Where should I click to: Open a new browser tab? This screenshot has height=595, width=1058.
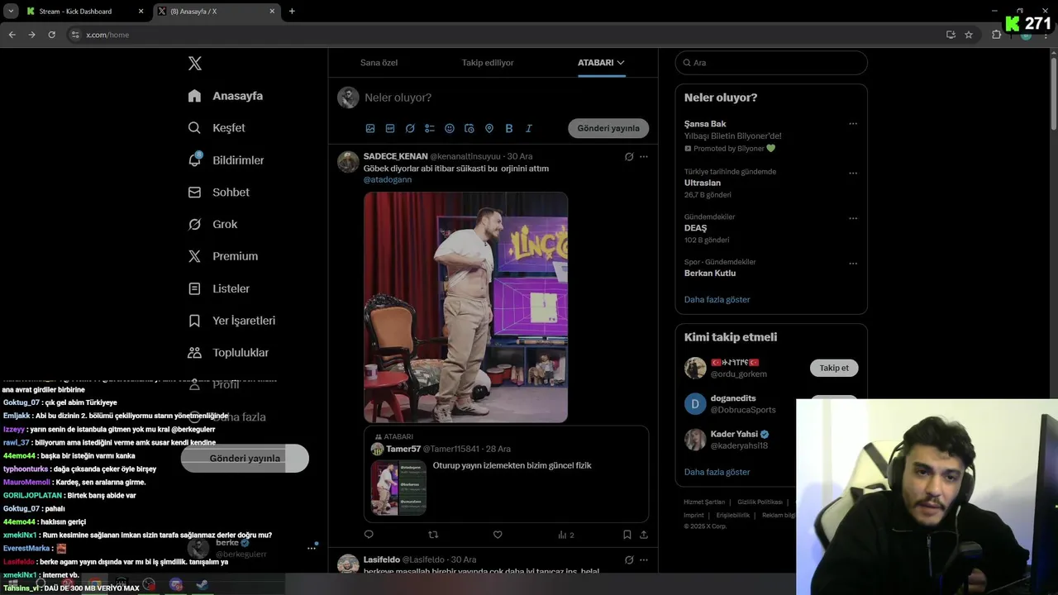(292, 12)
